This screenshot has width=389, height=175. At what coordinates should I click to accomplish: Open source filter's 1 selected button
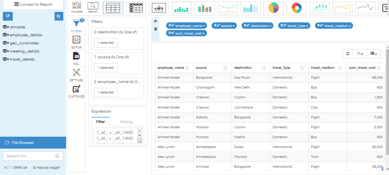pos(106,68)
